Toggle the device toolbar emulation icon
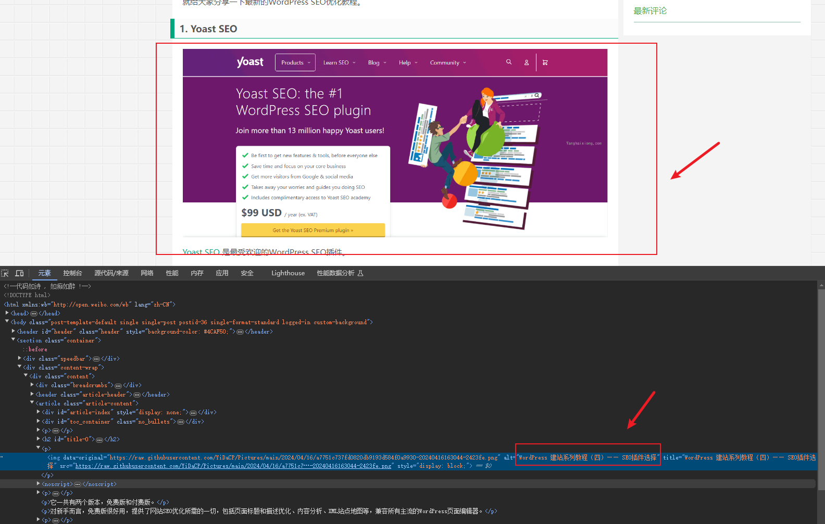The width and height of the screenshot is (825, 524). coord(20,273)
